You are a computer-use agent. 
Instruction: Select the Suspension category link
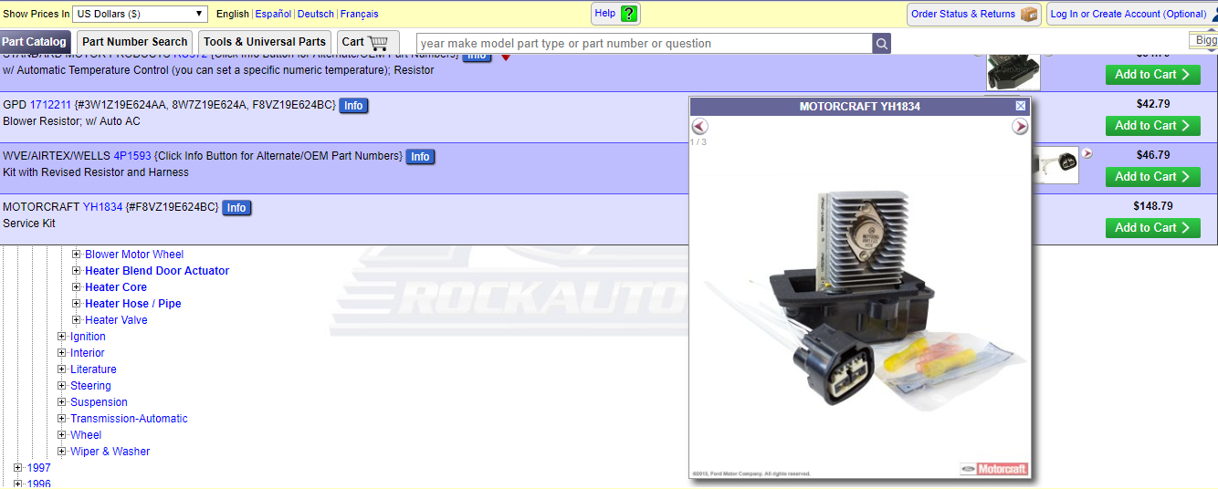coord(99,402)
